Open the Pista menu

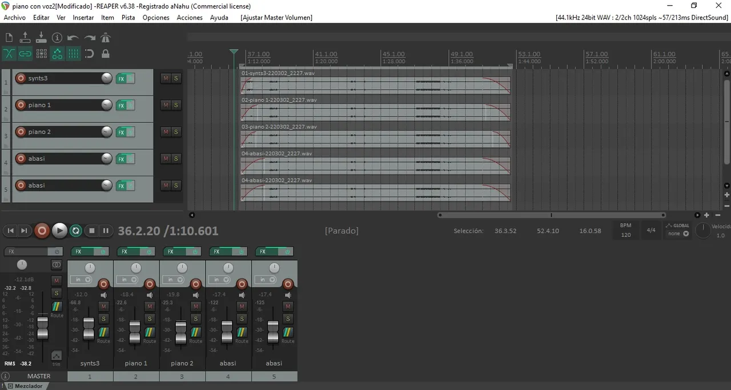coord(128,18)
